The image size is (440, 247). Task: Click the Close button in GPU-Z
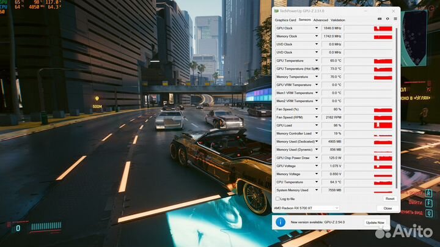(x=387, y=208)
